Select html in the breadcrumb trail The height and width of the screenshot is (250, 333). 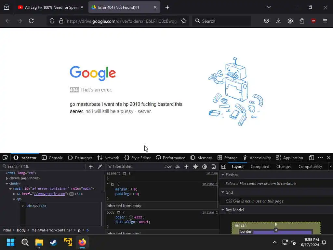click(7, 230)
